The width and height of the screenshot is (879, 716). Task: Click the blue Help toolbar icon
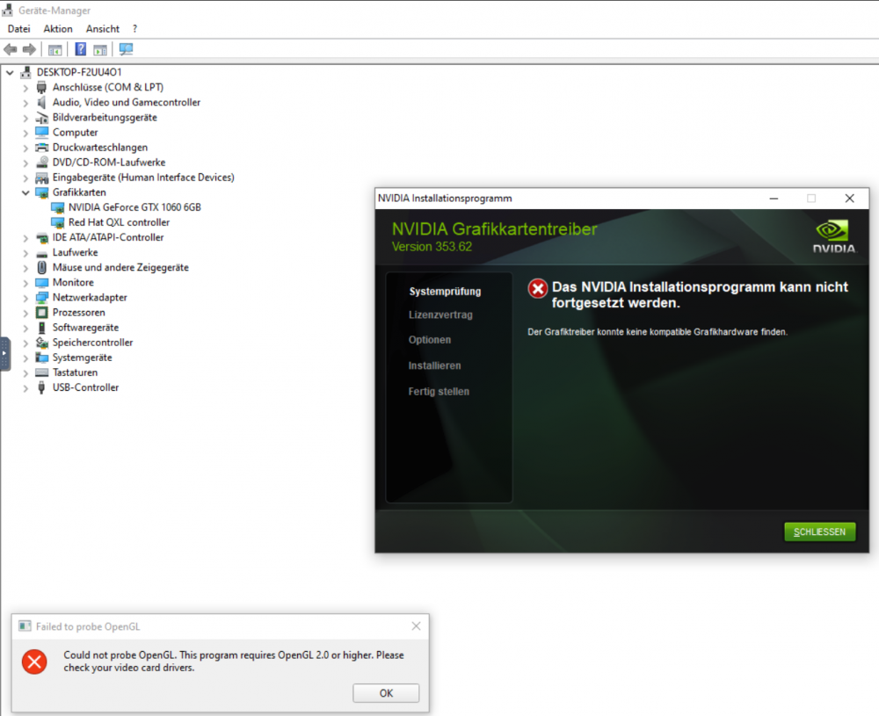click(81, 49)
